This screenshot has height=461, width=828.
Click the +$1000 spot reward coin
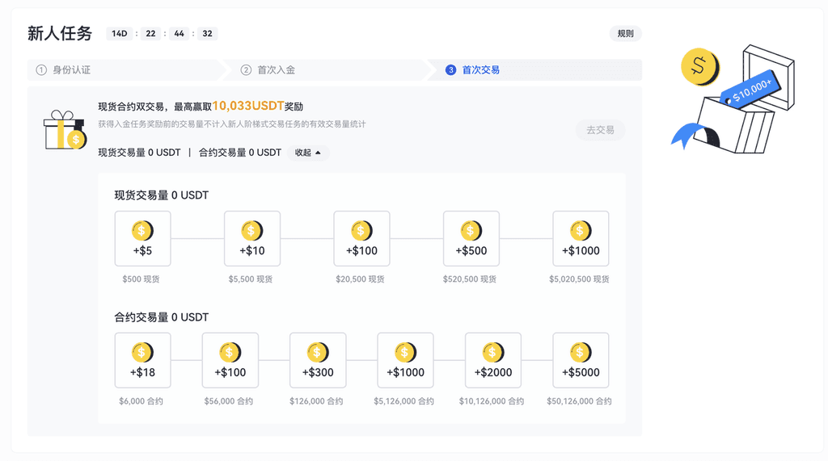(581, 232)
